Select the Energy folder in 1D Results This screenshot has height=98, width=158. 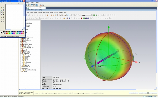coord(27,65)
